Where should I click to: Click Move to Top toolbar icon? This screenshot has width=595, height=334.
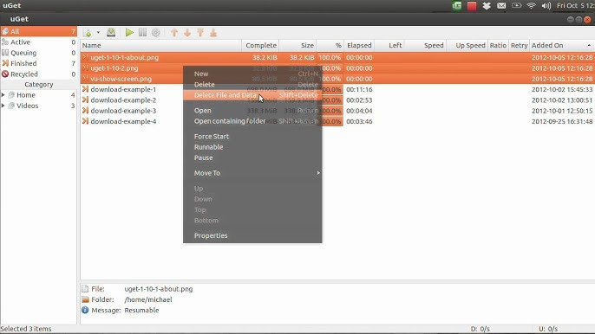(x=200, y=33)
